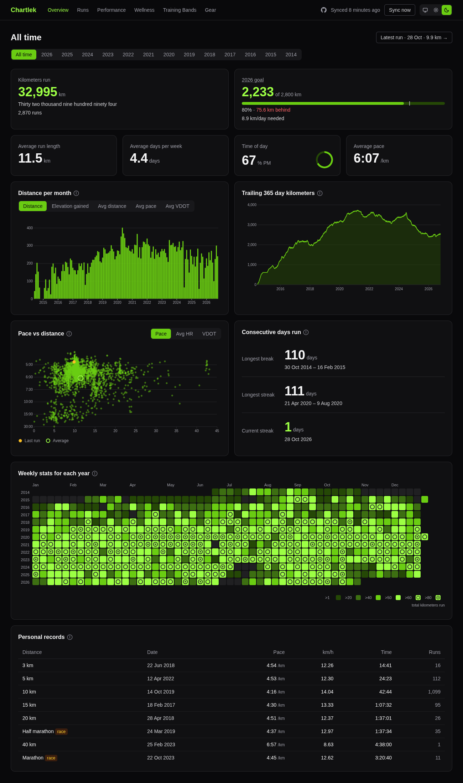This screenshot has width=463, height=783.
Task: Click the Sync now button
Action: [x=400, y=10]
